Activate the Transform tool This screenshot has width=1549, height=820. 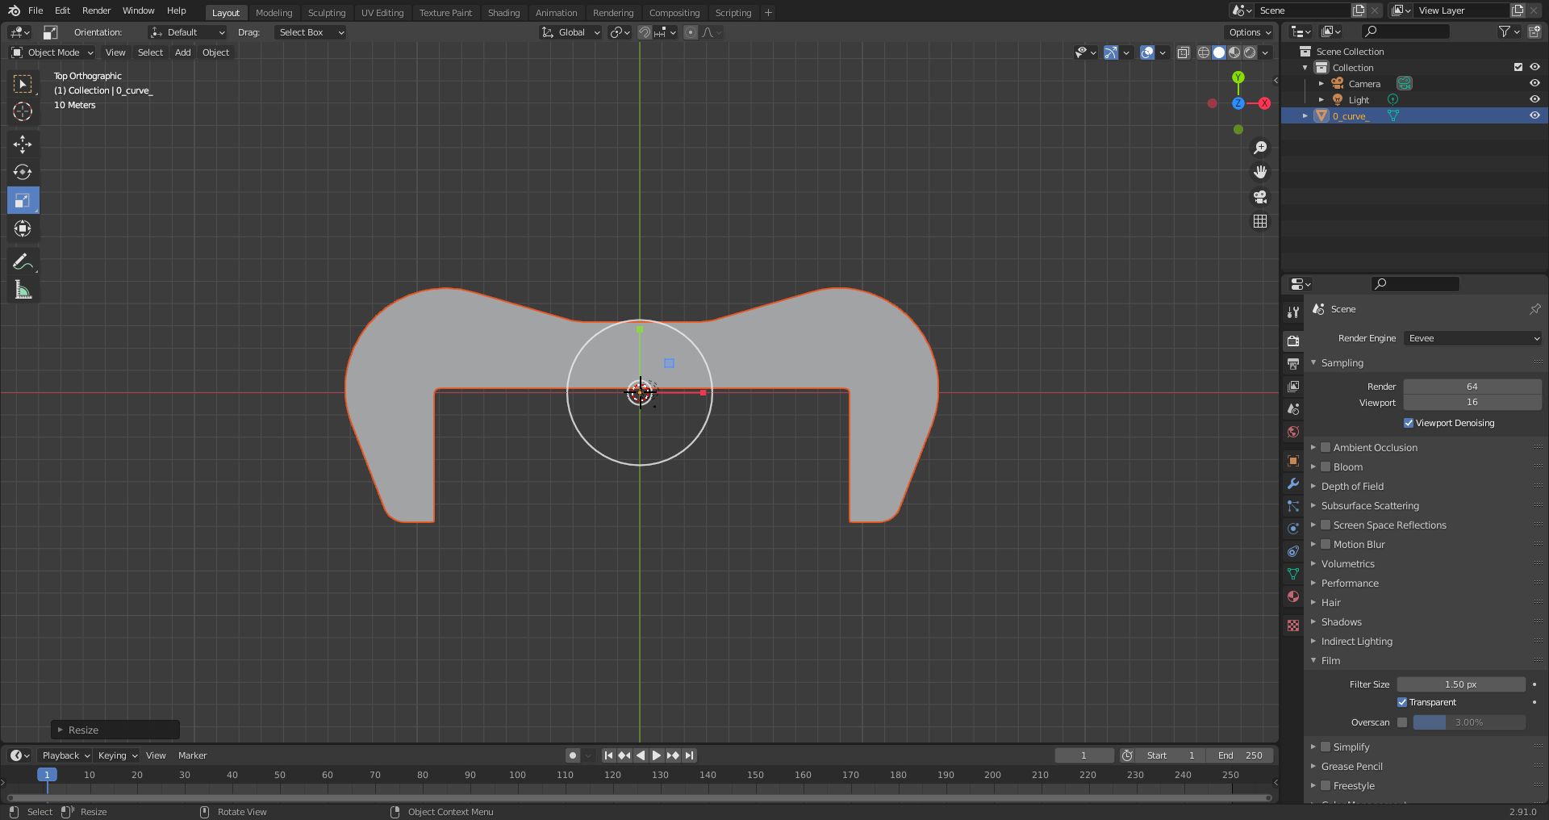(23, 228)
